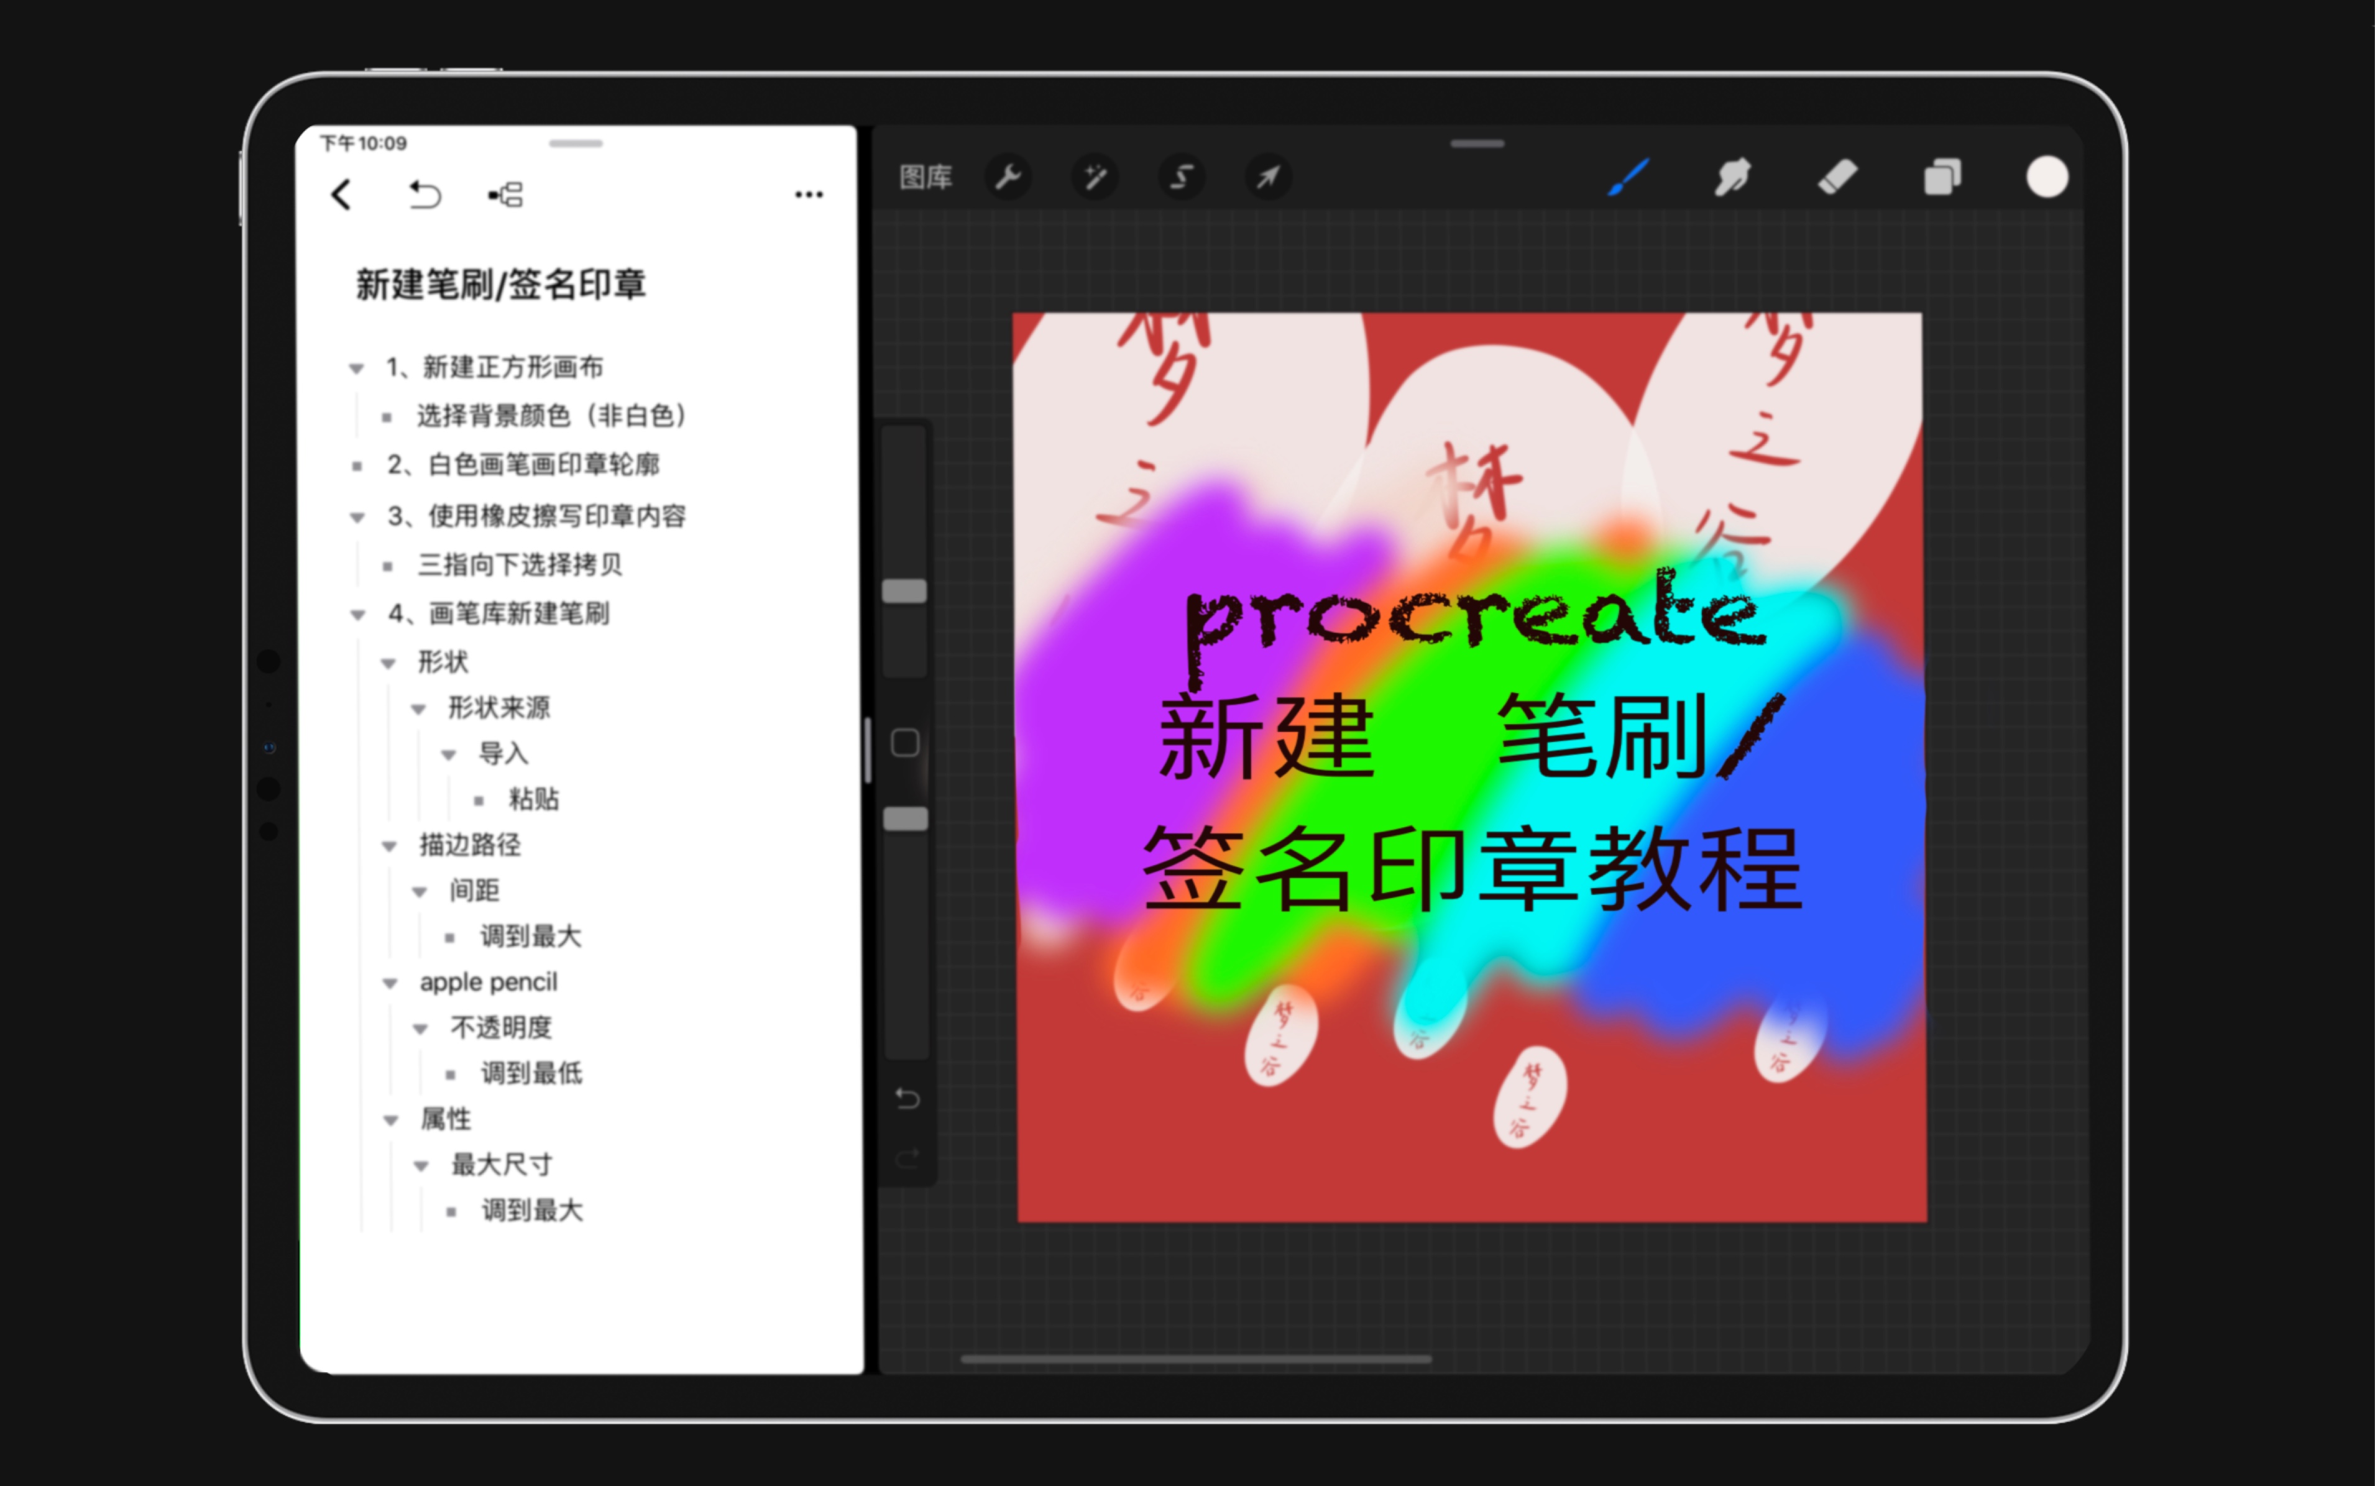
Task: Select the Brush tool
Action: (x=1629, y=177)
